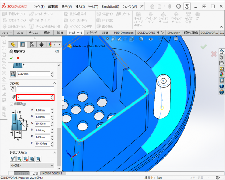Toggle the 等間隔(U) checkbox
Viewport: 225px width, 180px height.
pos(12,104)
